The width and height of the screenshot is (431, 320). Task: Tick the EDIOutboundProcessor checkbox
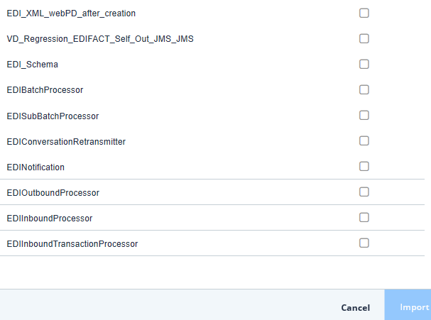click(364, 192)
